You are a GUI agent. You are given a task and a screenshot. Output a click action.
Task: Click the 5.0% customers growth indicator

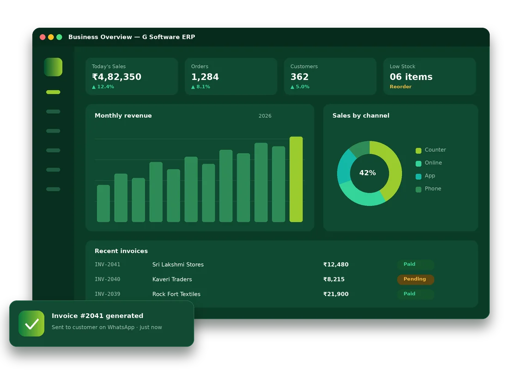point(300,86)
